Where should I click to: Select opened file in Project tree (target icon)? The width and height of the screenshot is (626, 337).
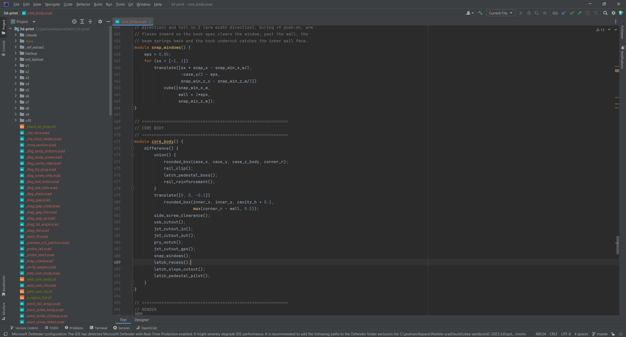pyautogui.click(x=74, y=22)
